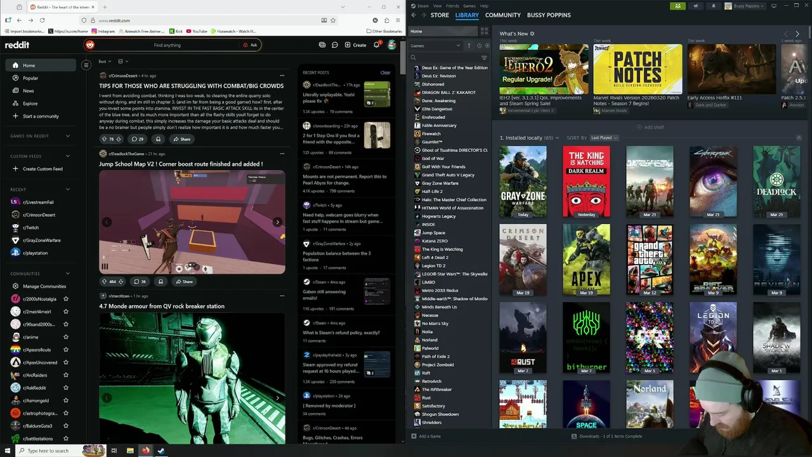Open the Best sort dropdown on Reddit
Screen dimensions: 812x457
(105, 62)
